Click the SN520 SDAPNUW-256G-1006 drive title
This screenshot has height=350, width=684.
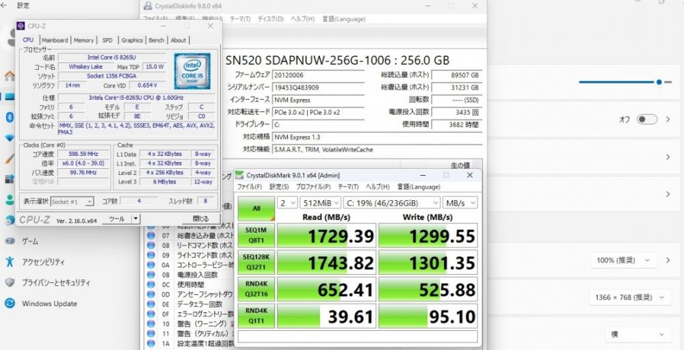[337, 60]
